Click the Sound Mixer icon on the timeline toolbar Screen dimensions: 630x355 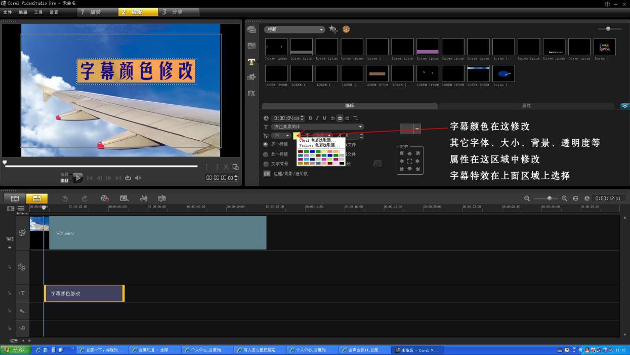coord(144,198)
